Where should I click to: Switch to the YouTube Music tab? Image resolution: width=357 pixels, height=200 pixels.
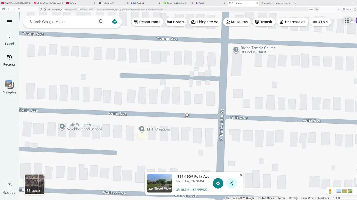tap(48, 3)
